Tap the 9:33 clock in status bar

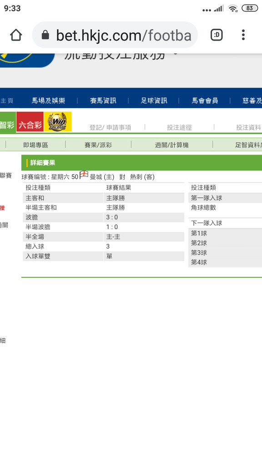click(x=12, y=8)
